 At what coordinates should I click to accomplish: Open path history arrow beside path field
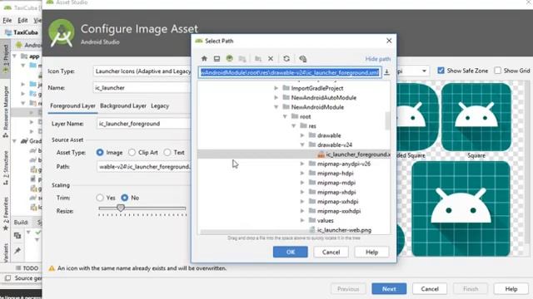tap(386, 72)
